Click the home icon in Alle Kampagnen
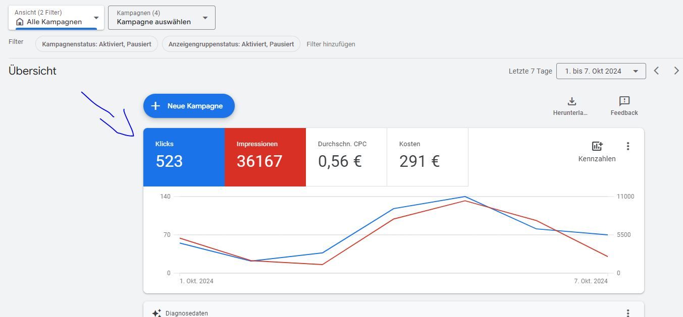Image resolution: width=683 pixels, height=317 pixels. click(20, 22)
